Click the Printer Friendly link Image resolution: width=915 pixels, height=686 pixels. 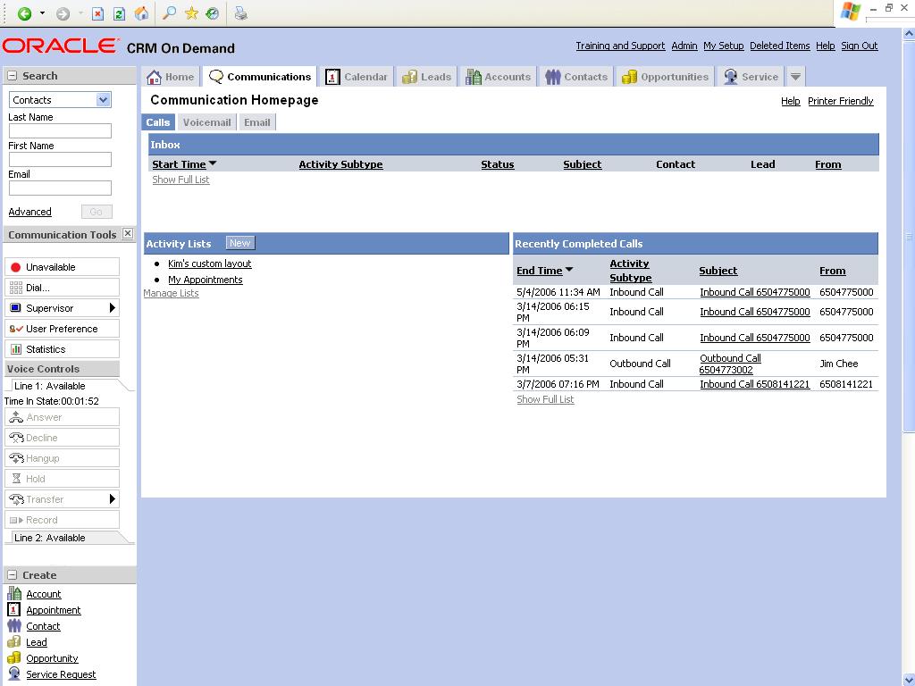click(x=840, y=101)
